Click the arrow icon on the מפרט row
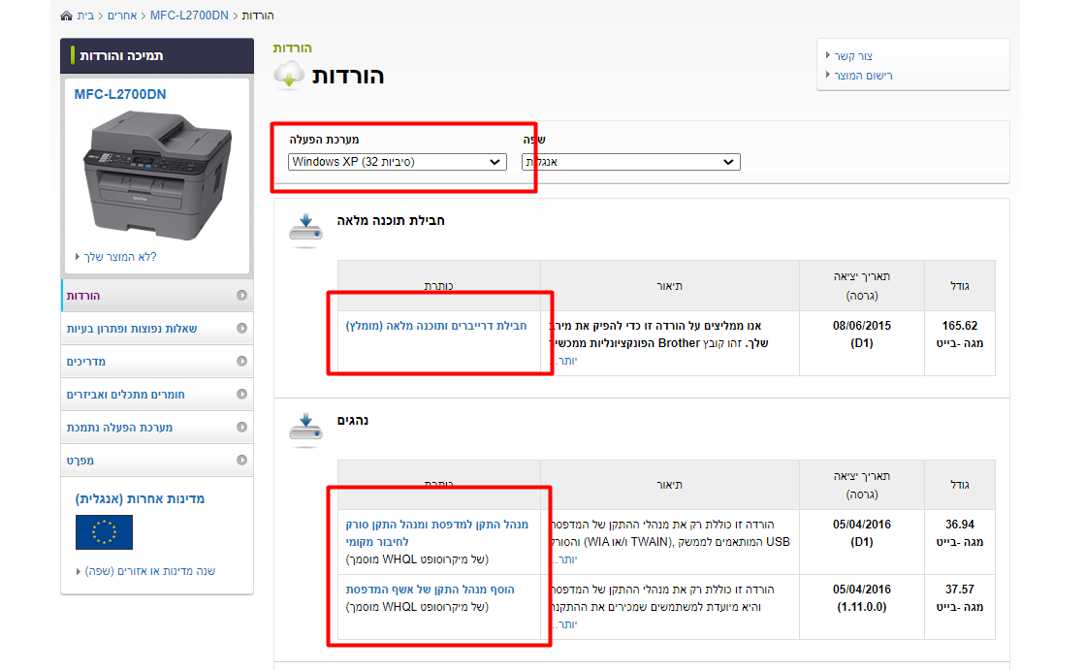Screen dimensions: 1086x670 (x=241, y=460)
